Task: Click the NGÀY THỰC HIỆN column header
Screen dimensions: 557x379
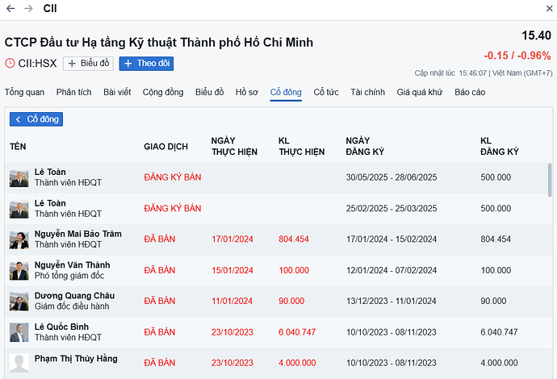Action: point(234,146)
